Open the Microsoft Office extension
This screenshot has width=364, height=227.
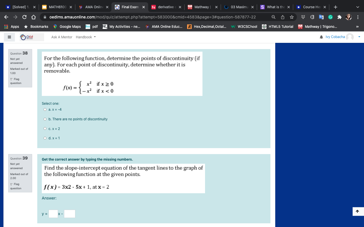coord(312,17)
